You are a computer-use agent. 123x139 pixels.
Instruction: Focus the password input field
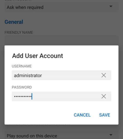pos(61,96)
